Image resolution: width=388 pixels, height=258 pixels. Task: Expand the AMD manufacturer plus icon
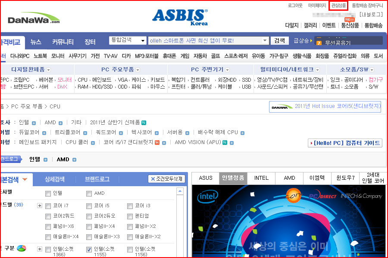tap(61, 123)
